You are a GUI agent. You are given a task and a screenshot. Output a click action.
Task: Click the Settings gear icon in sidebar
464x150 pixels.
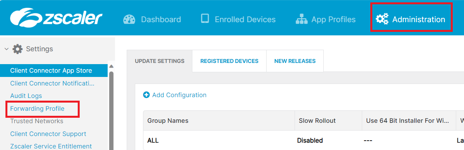[x=17, y=49]
